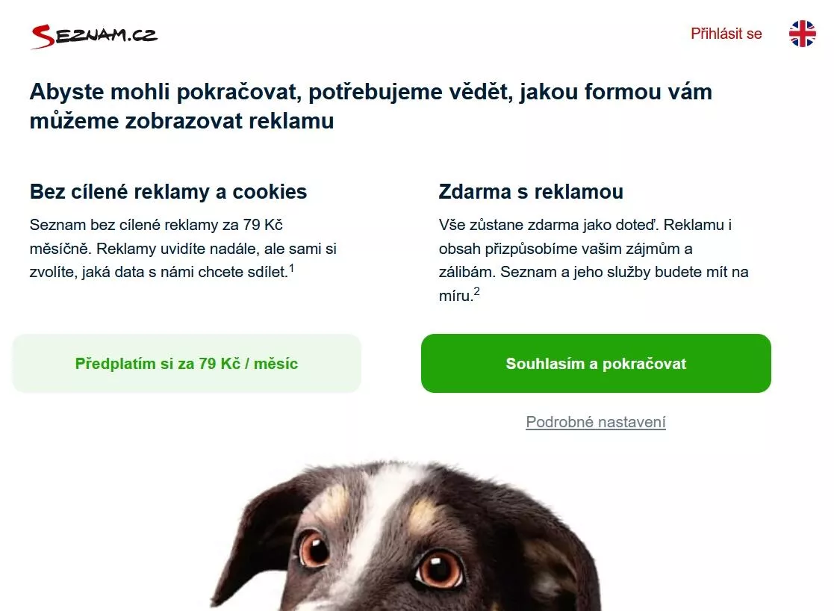Click the paragraph about 79 Kč měsíčně
The height and width of the screenshot is (611, 834).
[x=183, y=248]
